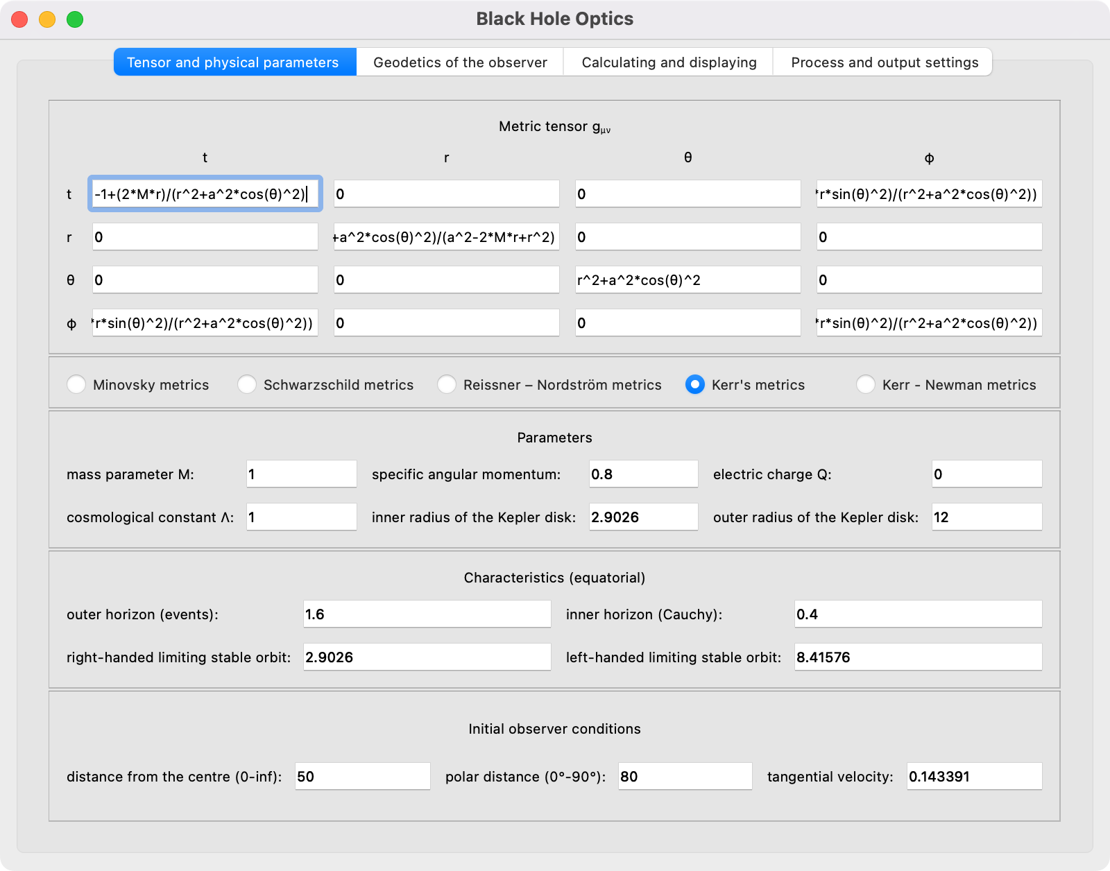The width and height of the screenshot is (1110, 871).
Task: Click the outer horizon (events) field
Action: 427,614
